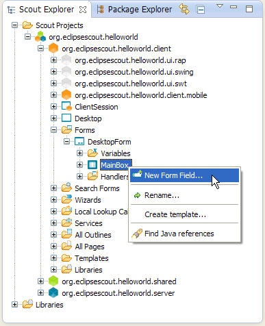265x326 pixels.
Task: Choose Find Java references menu entry
Action: click(x=184, y=234)
